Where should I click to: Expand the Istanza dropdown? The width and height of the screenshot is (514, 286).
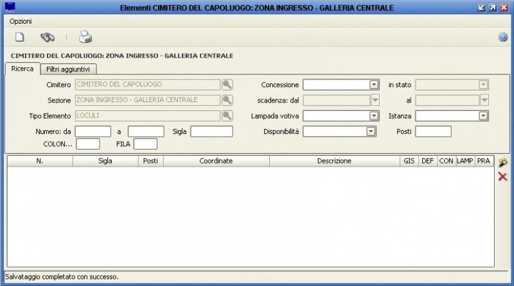pyautogui.click(x=483, y=116)
